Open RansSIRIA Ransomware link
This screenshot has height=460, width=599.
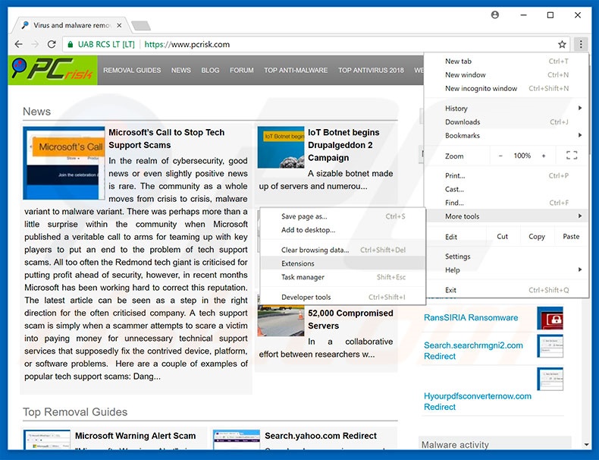(x=471, y=318)
